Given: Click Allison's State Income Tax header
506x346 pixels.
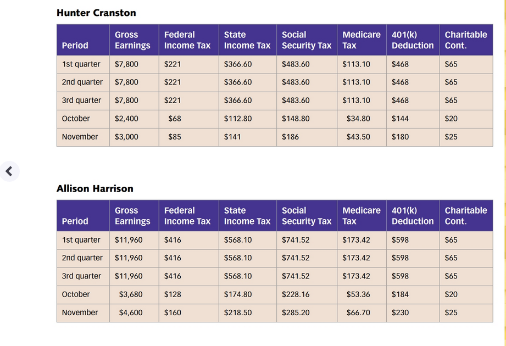Looking at the screenshot, I should pyautogui.click(x=248, y=216).
